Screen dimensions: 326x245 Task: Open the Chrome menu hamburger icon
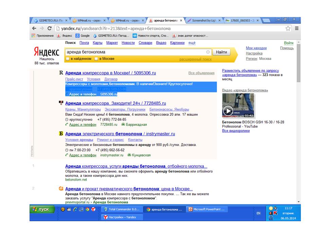[297, 28]
